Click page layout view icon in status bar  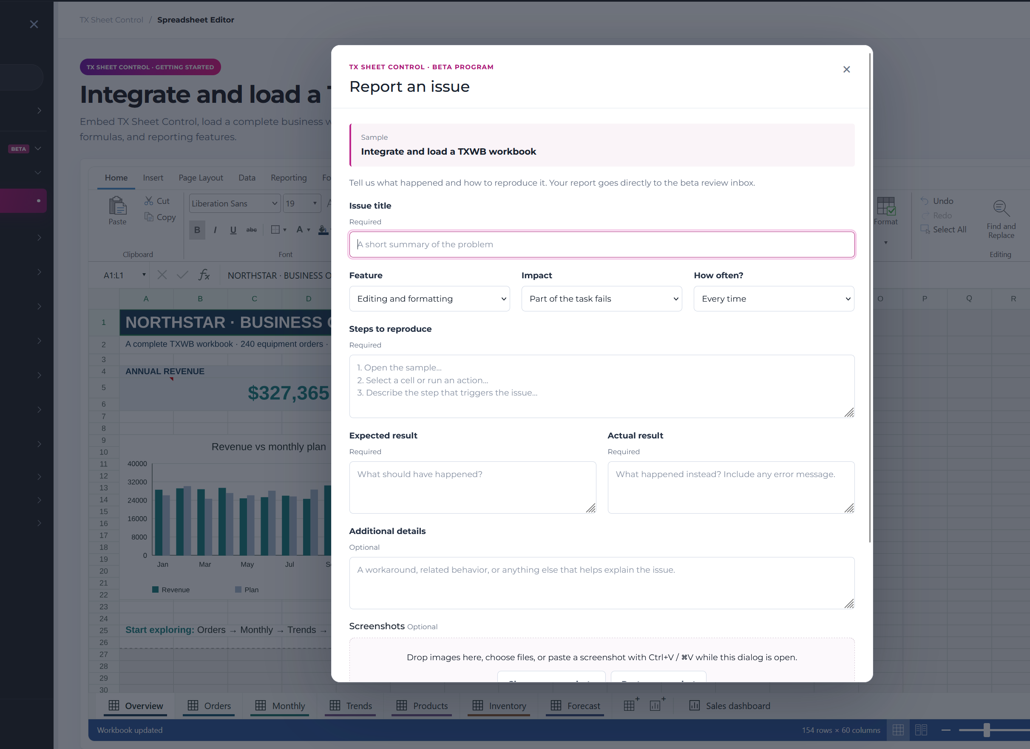coord(921,730)
